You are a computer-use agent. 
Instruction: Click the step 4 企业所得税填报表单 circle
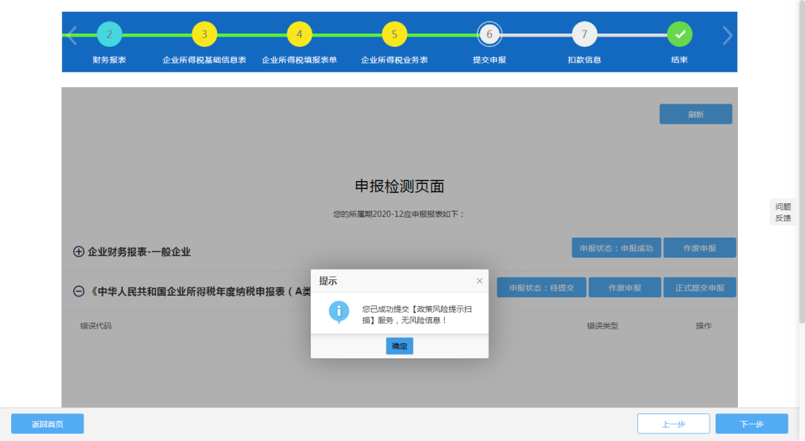point(300,34)
